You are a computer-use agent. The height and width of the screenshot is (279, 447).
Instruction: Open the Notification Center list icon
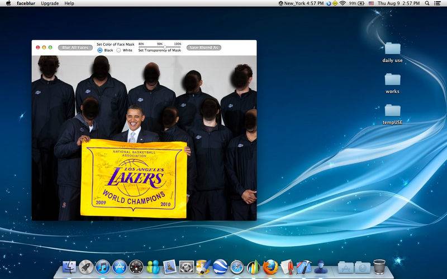438,3
